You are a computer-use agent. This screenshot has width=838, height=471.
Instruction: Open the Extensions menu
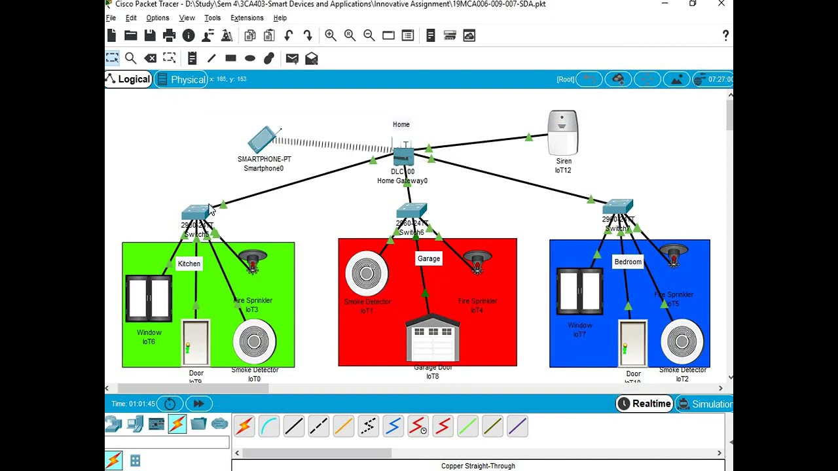(247, 18)
